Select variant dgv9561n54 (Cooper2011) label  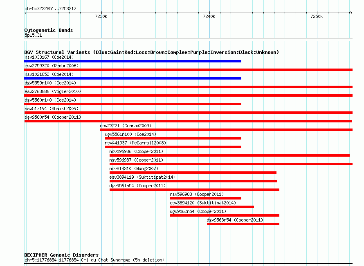coord(137,186)
